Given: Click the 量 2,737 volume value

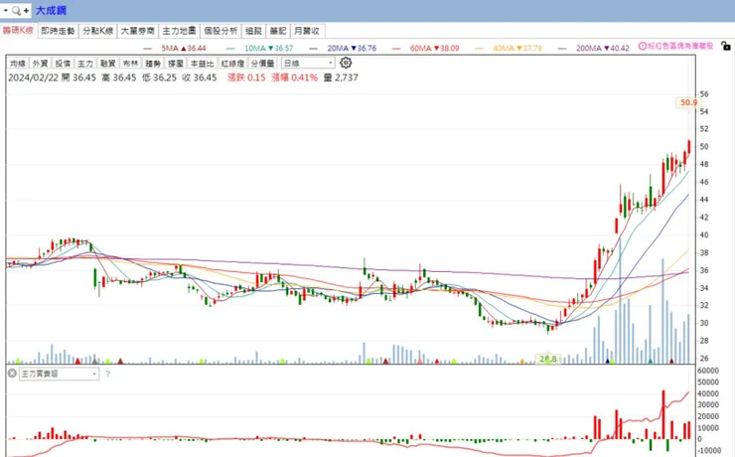Looking at the screenshot, I should pyautogui.click(x=341, y=77).
